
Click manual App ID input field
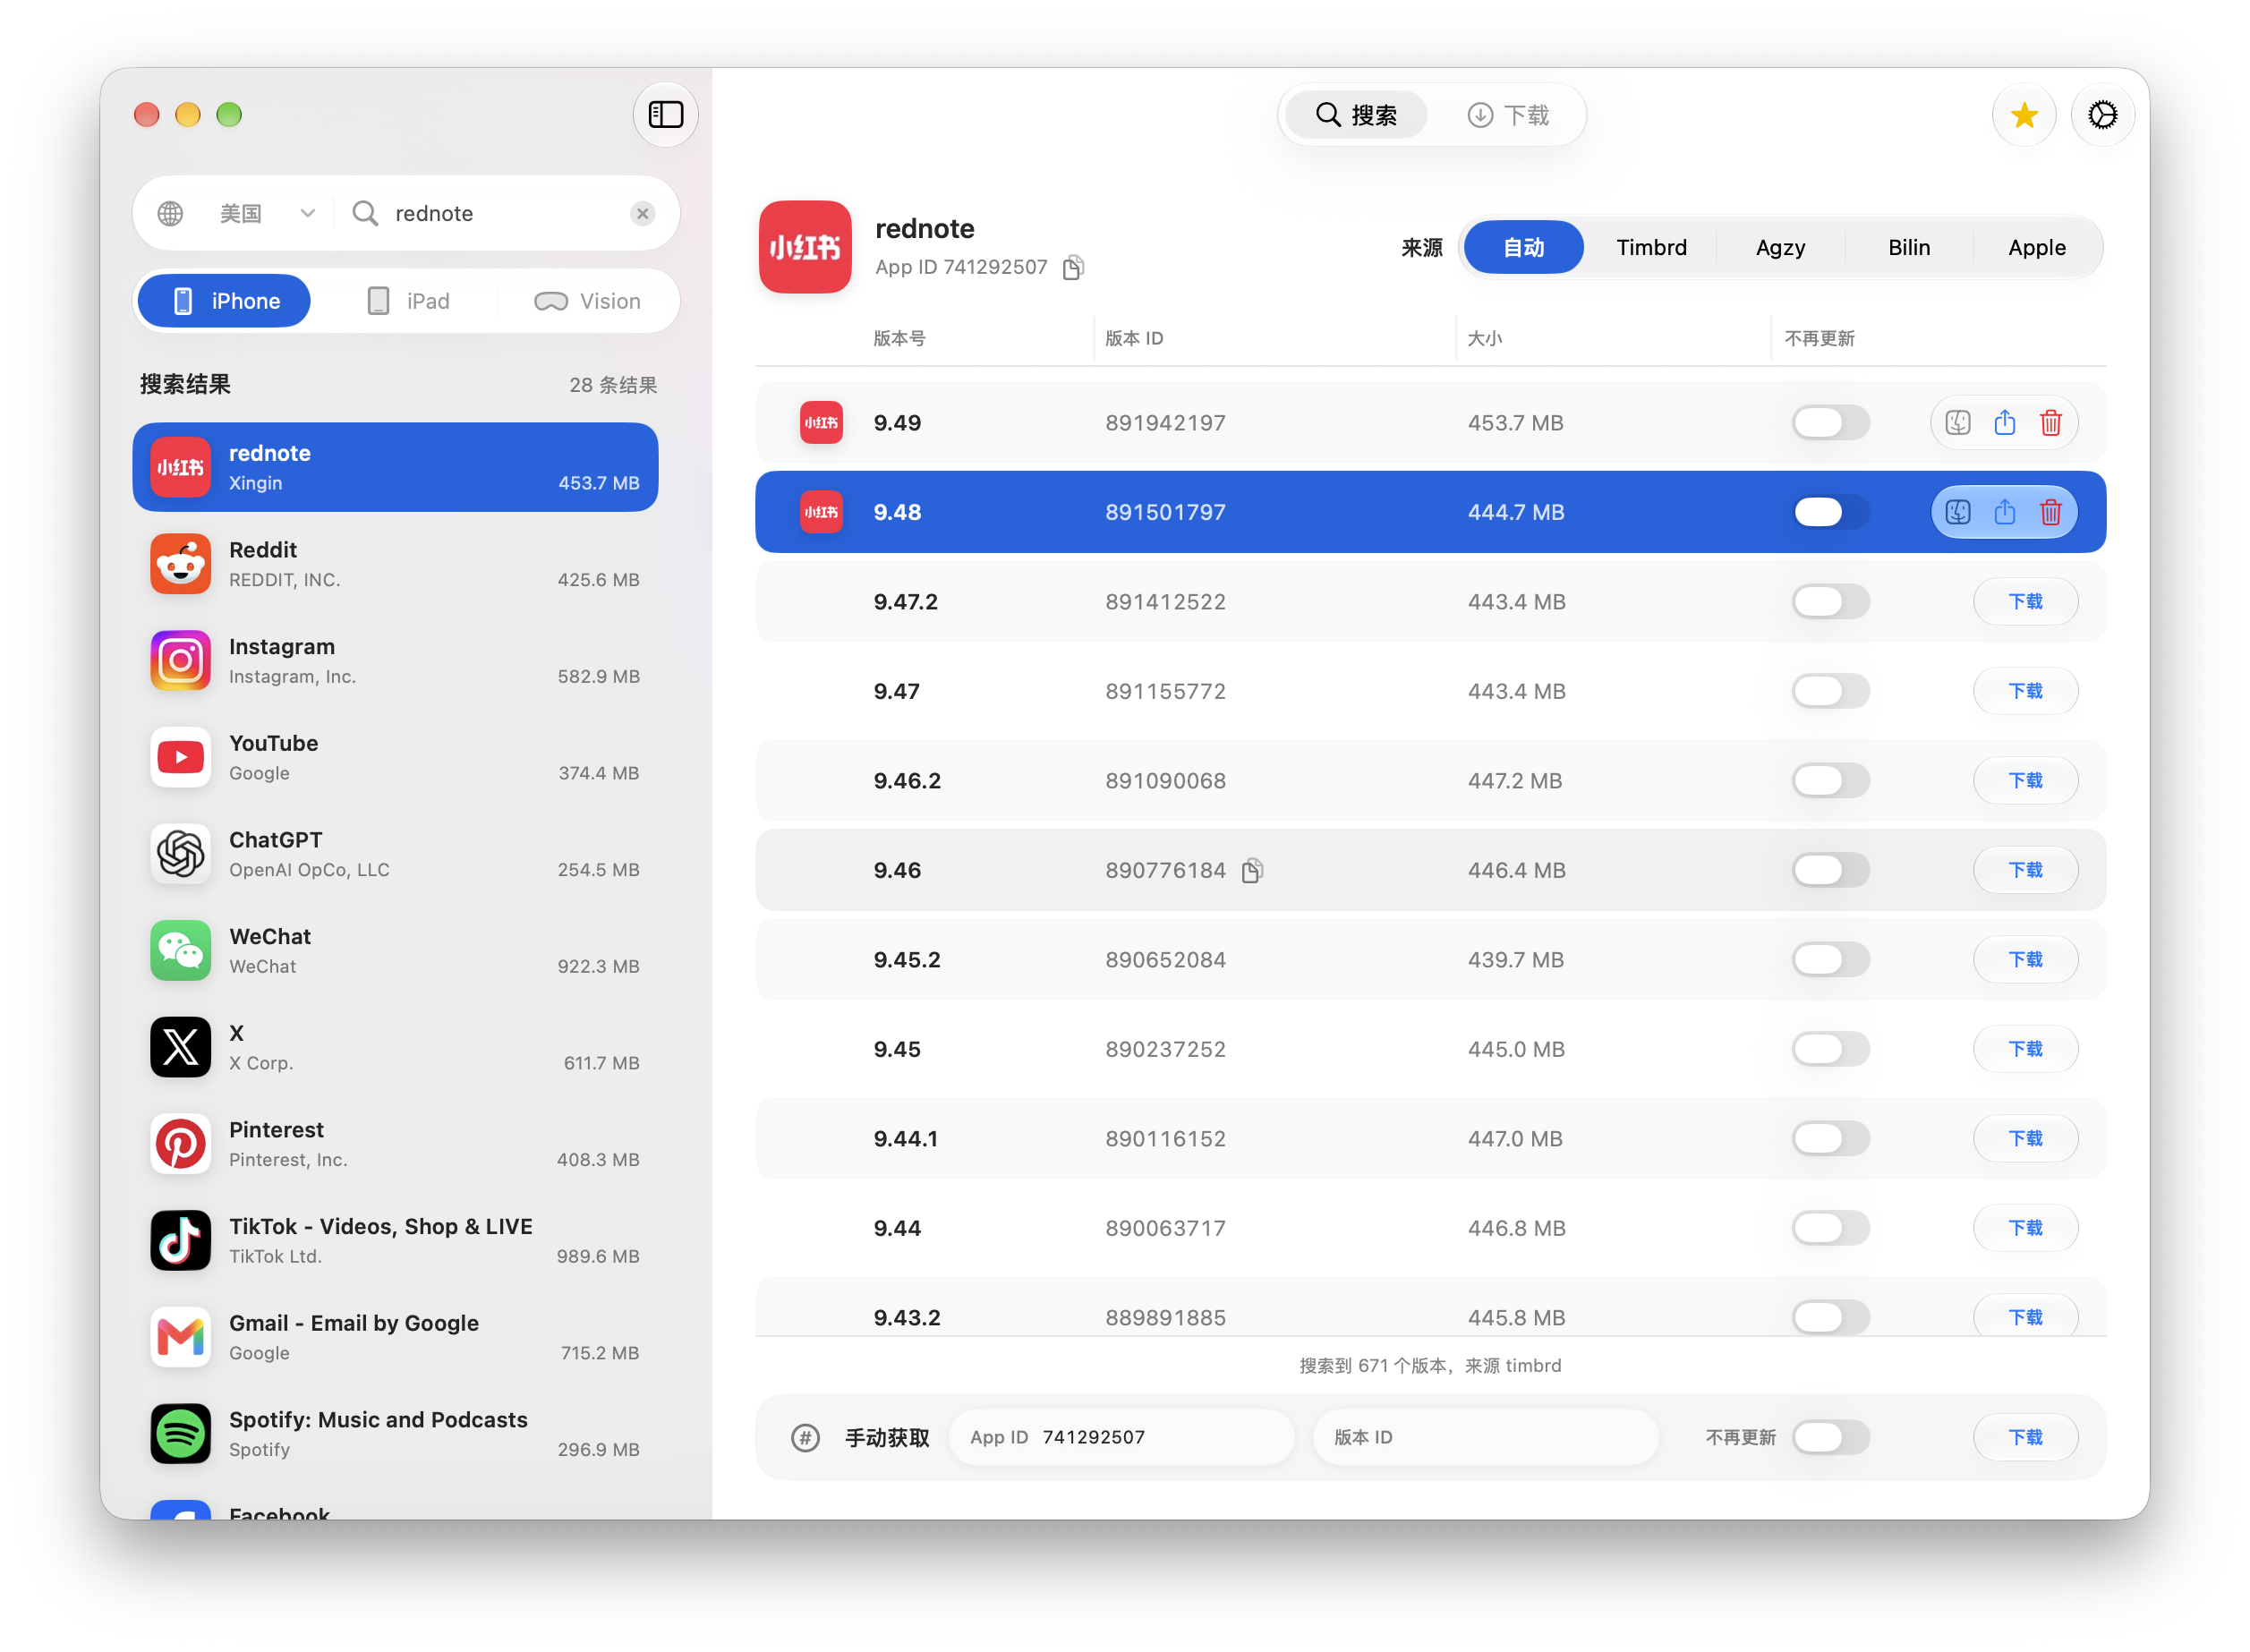pyautogui.click(x=1121, y=1437)
